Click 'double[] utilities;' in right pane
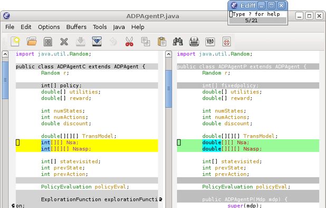 [232, 92]
